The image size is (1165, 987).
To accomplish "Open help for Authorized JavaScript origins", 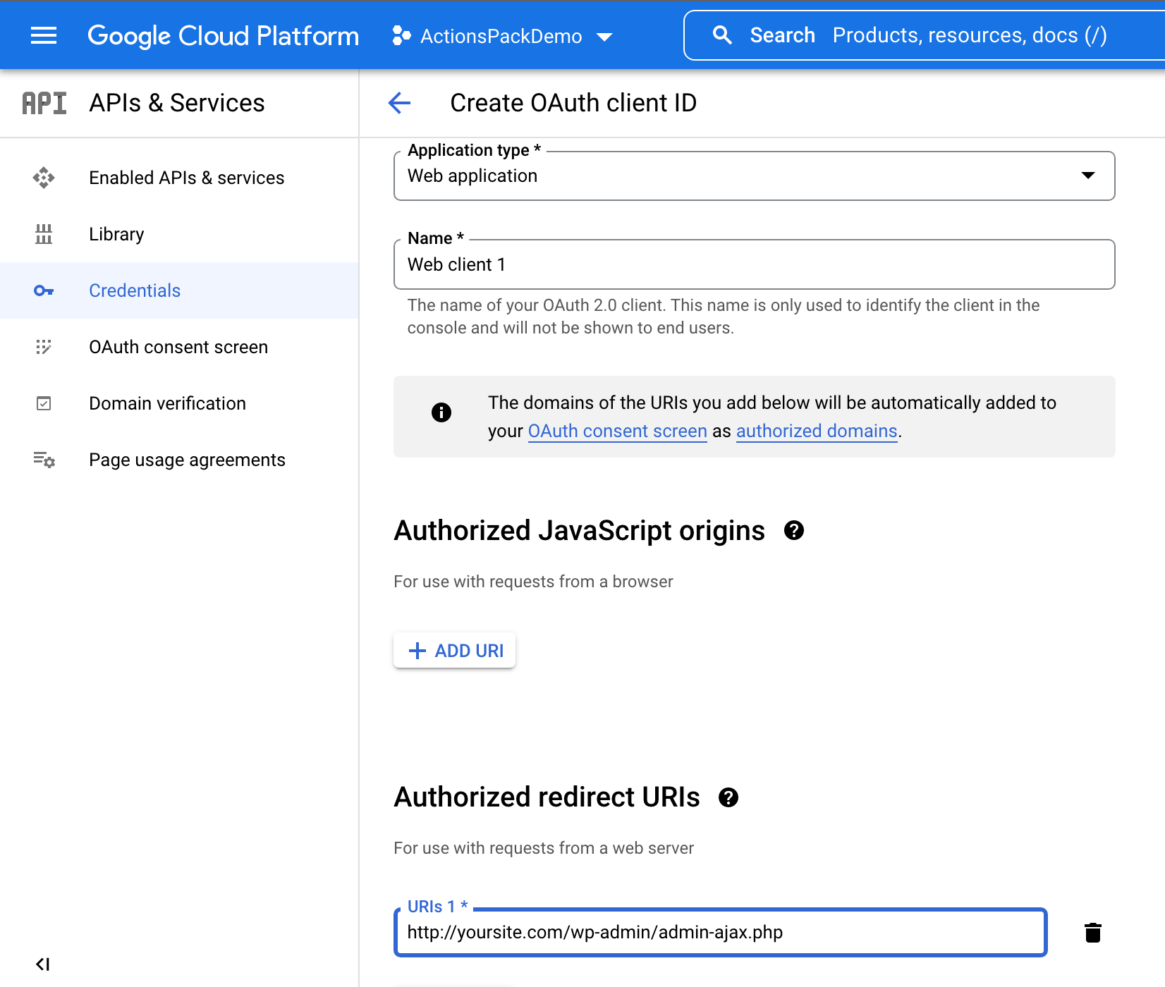I will (794, 530).
